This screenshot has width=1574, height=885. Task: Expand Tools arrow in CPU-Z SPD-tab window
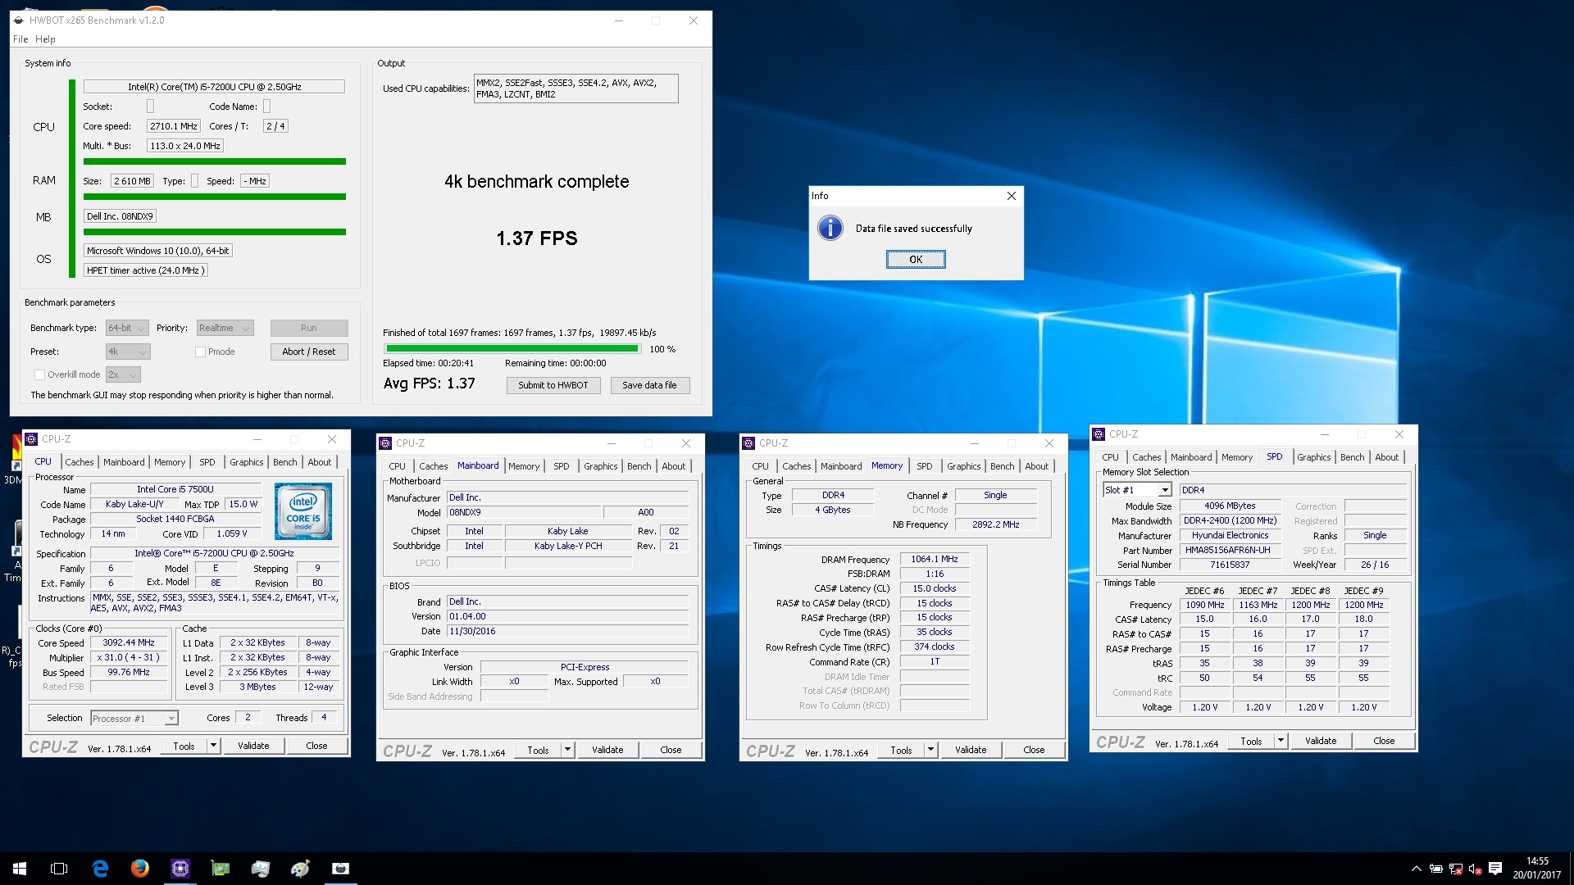pos(1281,741)
